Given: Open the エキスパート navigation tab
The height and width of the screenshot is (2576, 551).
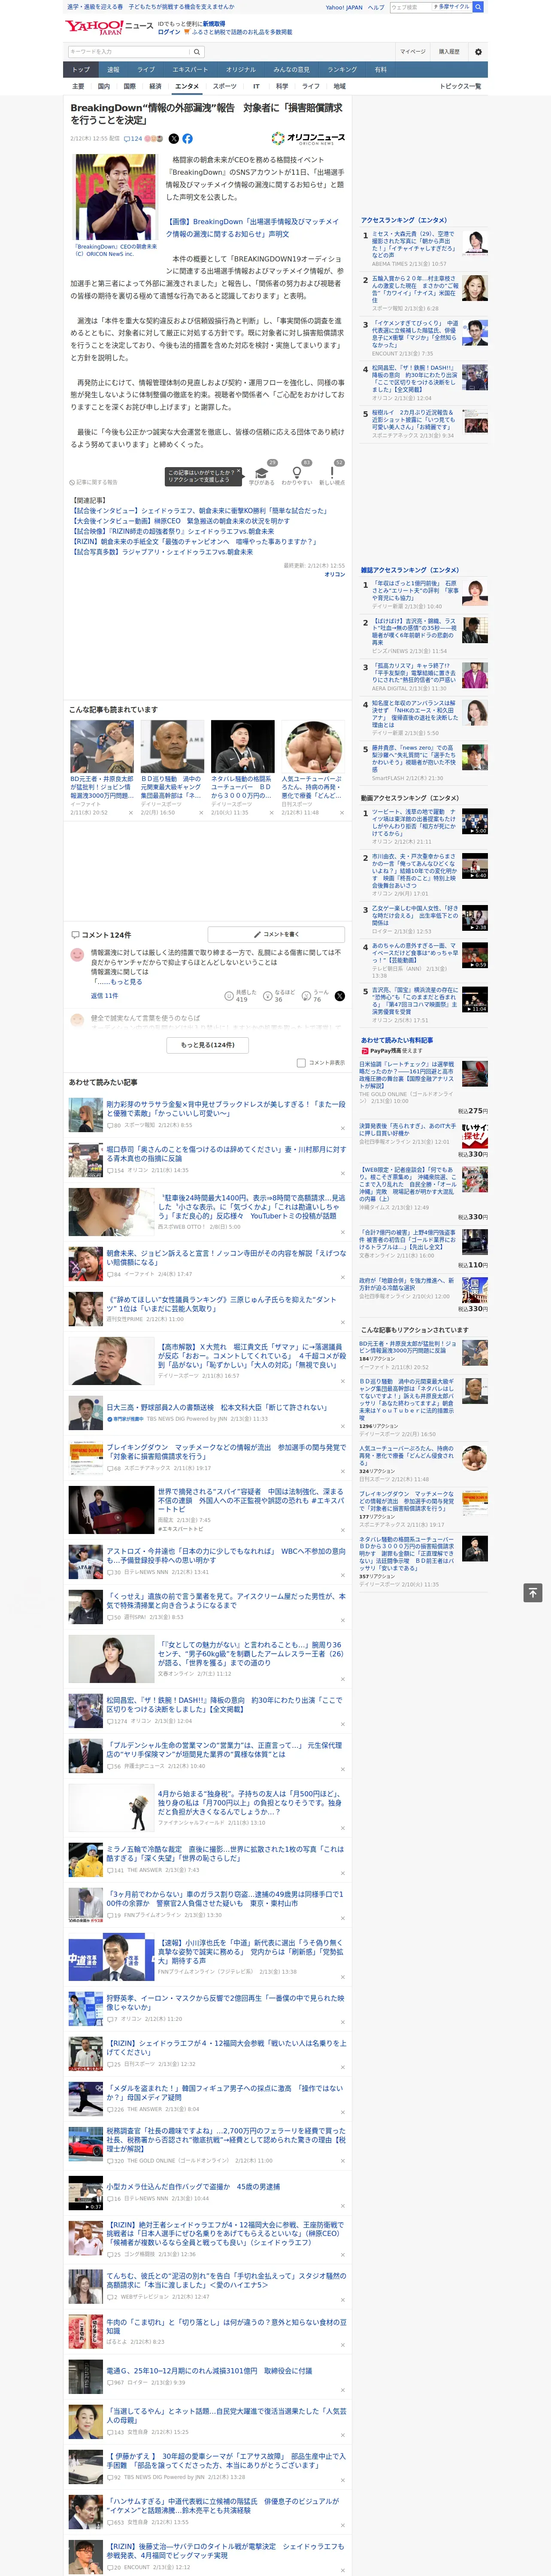Looking at the screenshot, I should point(190,70).
